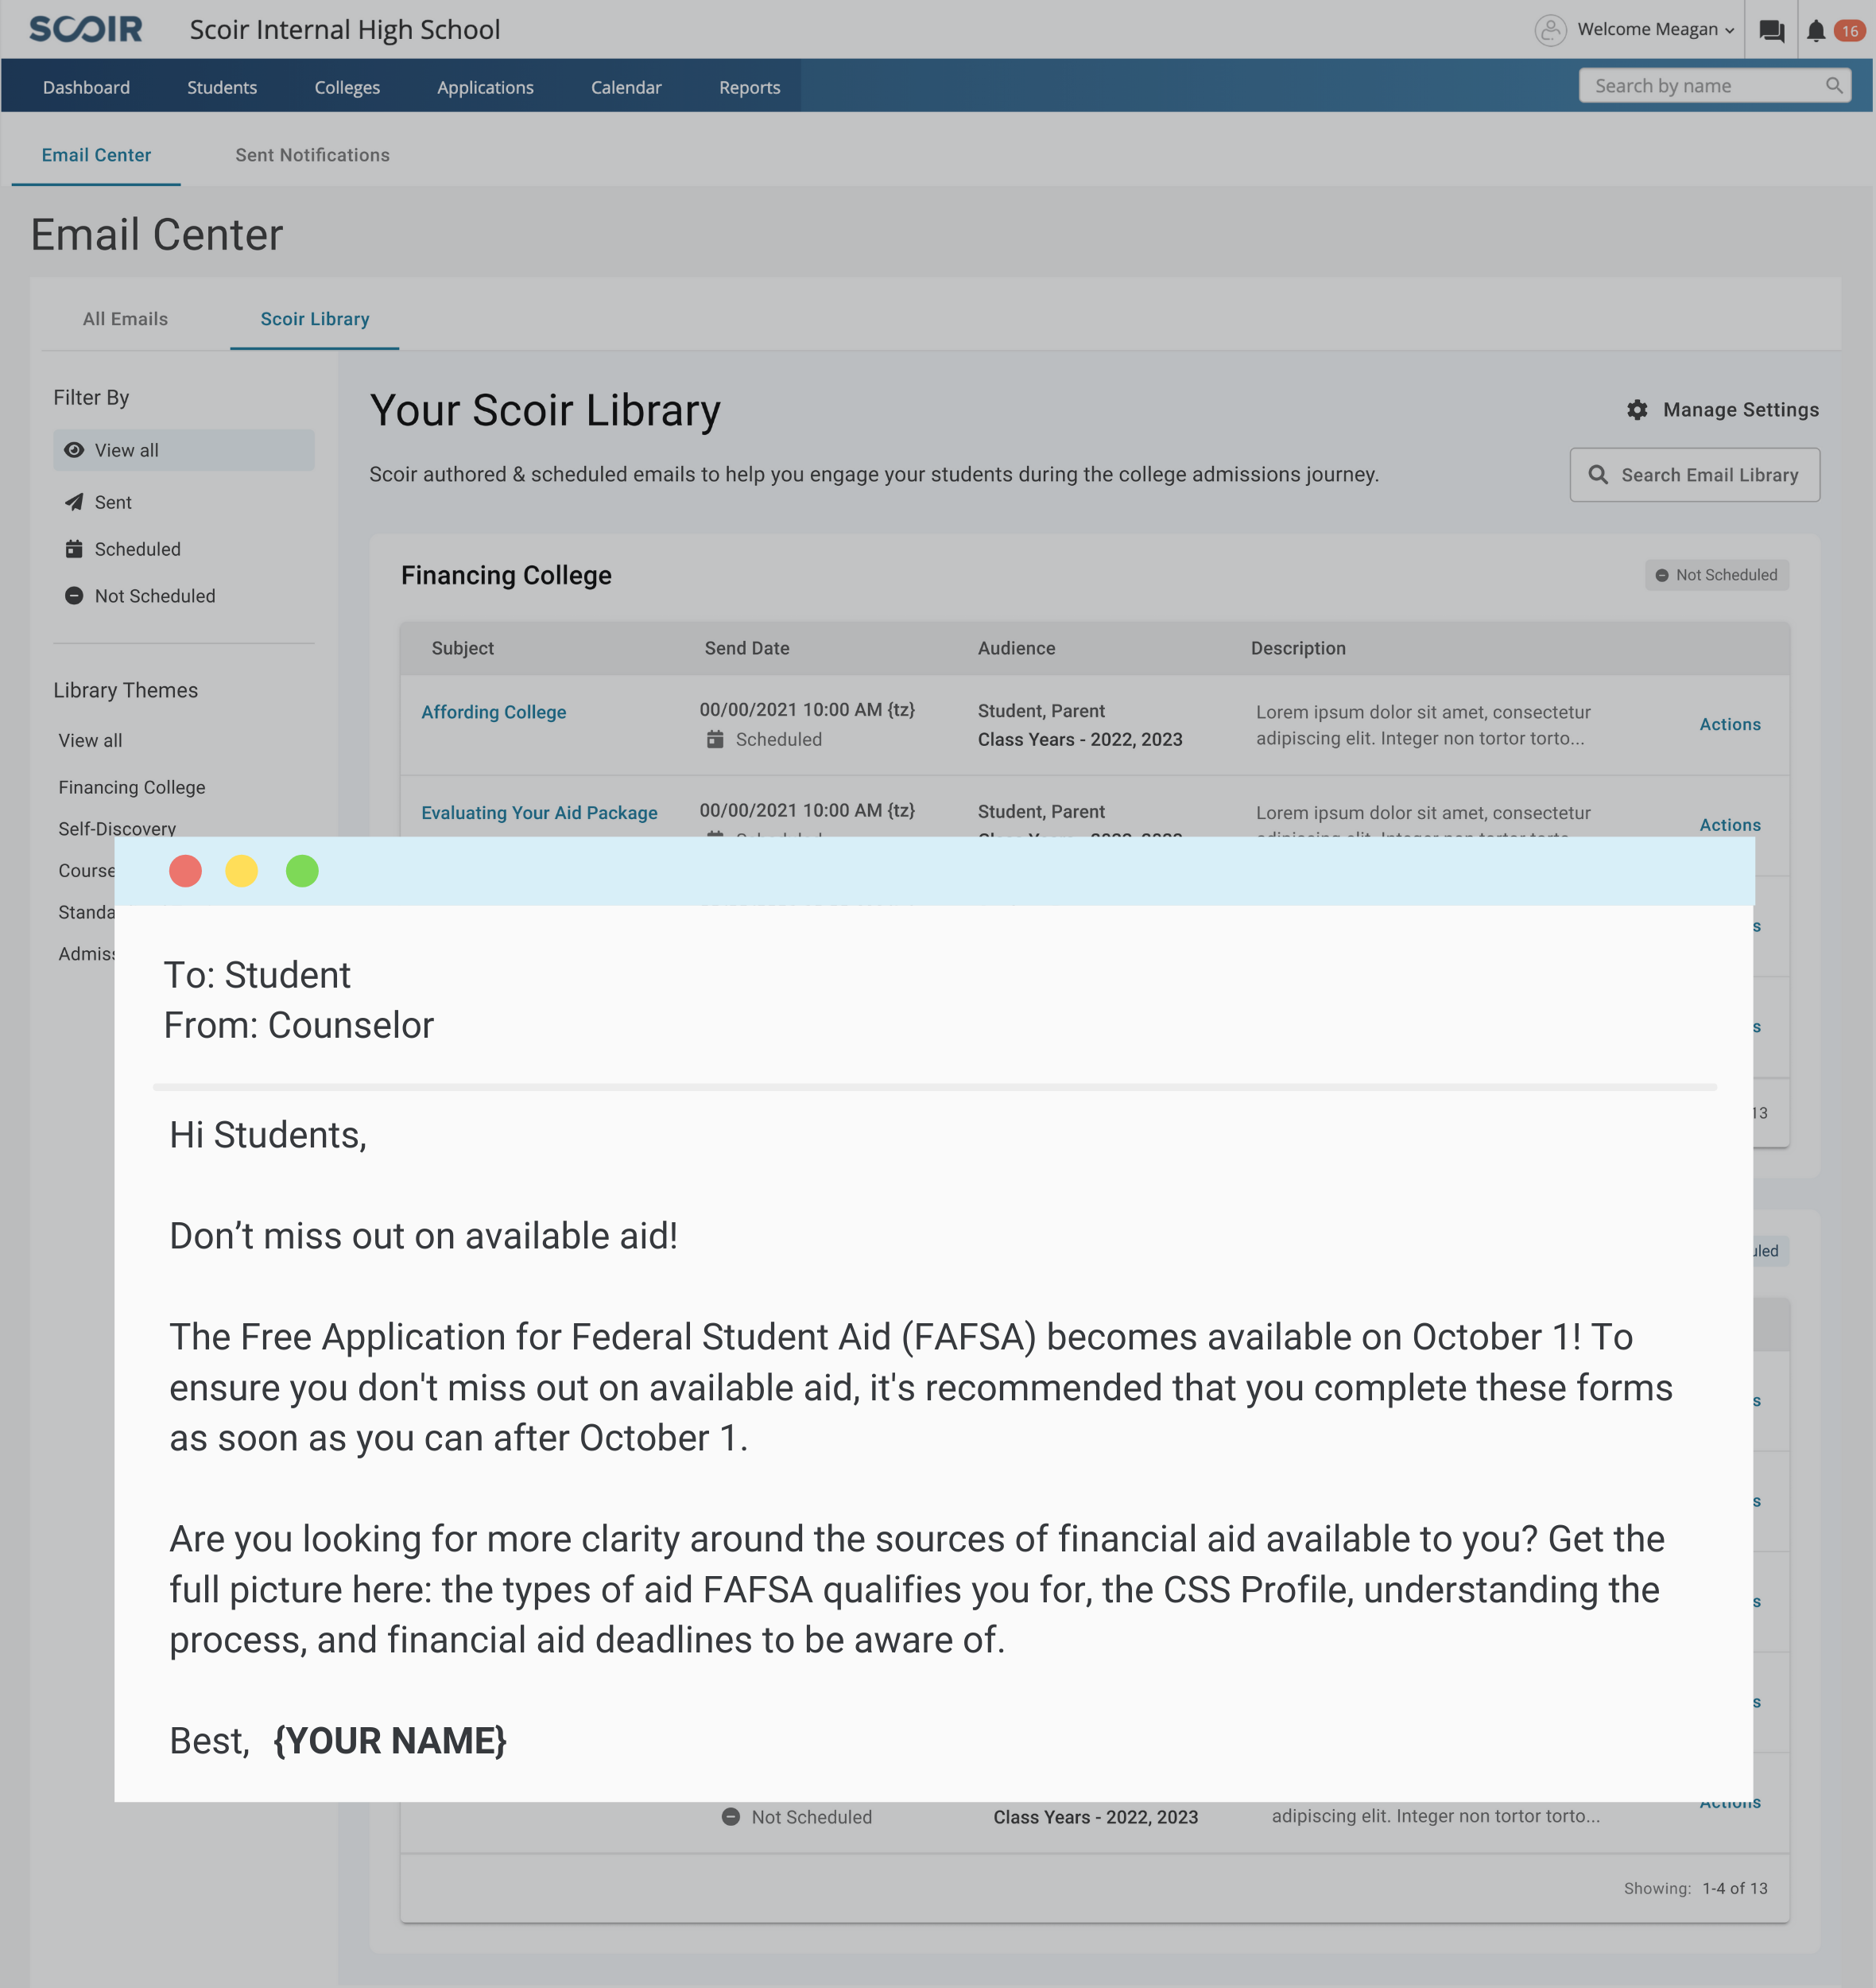Click the Scoir logo

click(86, 29)
